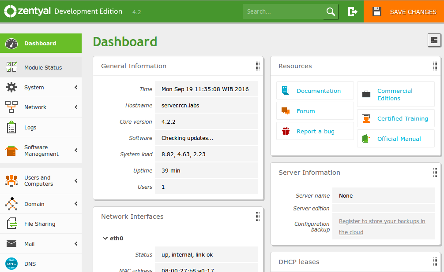
Task: Click into the Search field
Action: pyautogui.click(x=283, y=11)
